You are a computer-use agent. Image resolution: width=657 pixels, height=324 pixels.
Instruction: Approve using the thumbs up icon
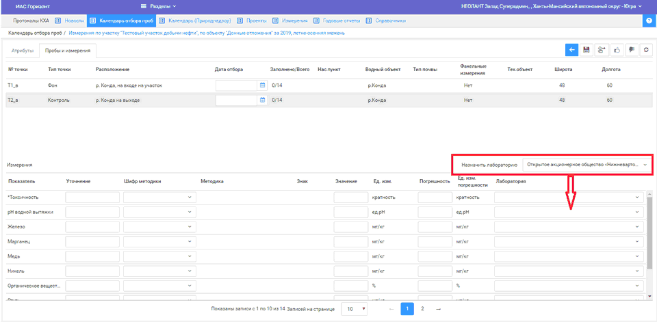pos(616,50)
